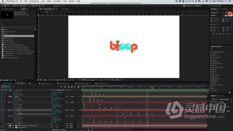This screenshot has height=131, width=233.
Task: Click the Motion Blur enable icon in timeline
Action: (75, 87)
